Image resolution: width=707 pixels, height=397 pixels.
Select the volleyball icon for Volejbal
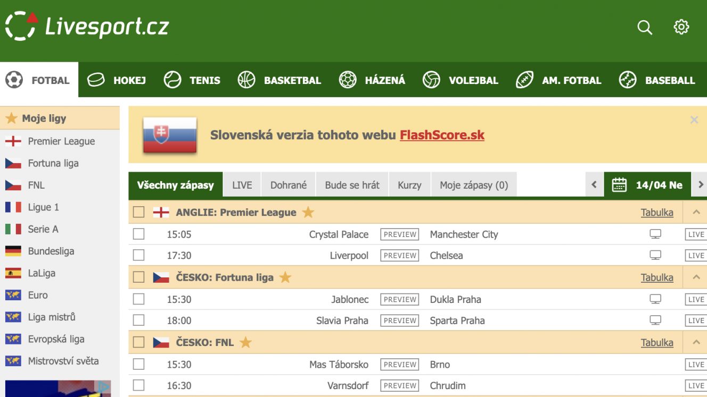click(x=431, y=80)
